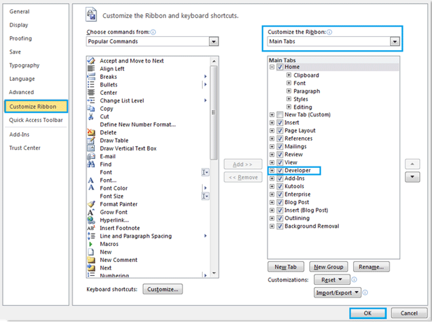Click the Font Color icon
Viewport: 432px width, 322px height.
pos(91,188)
